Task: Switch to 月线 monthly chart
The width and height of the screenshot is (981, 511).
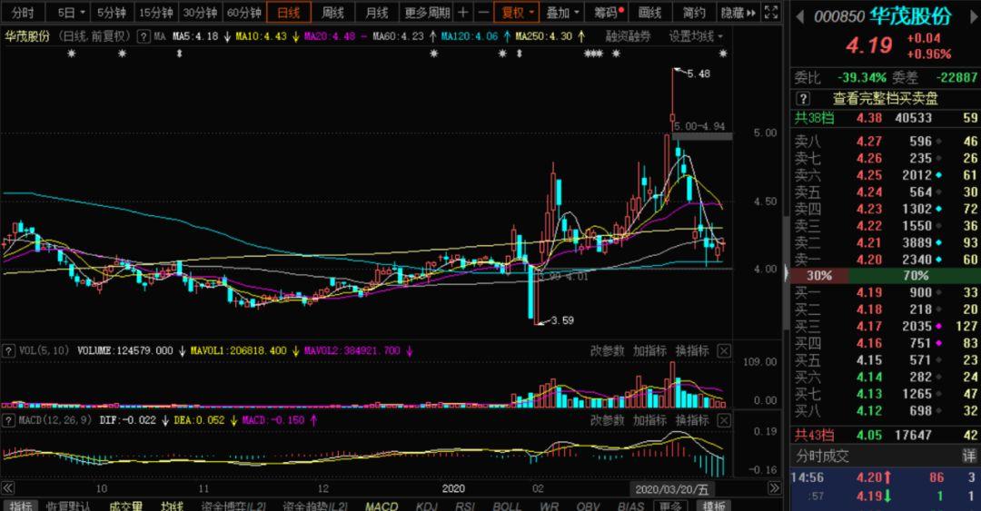Action: click(376, 12)
